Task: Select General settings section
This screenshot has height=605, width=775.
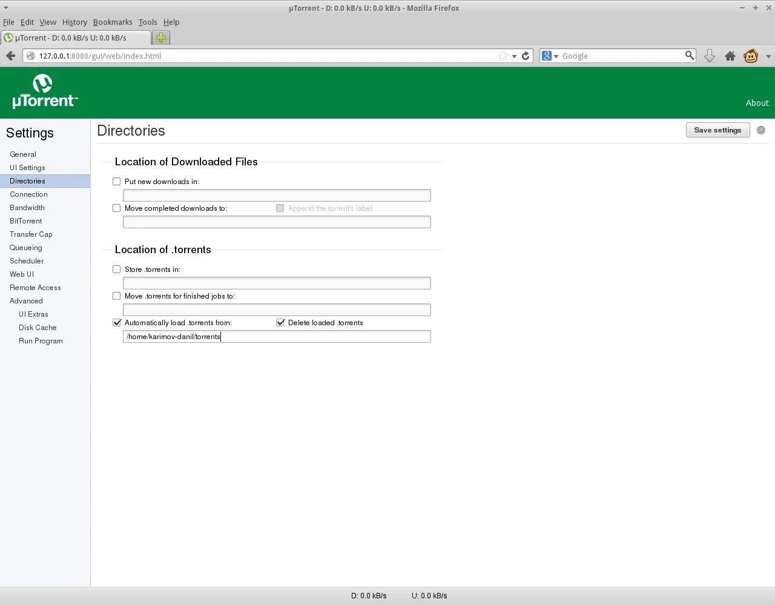Action: [23, 154]
